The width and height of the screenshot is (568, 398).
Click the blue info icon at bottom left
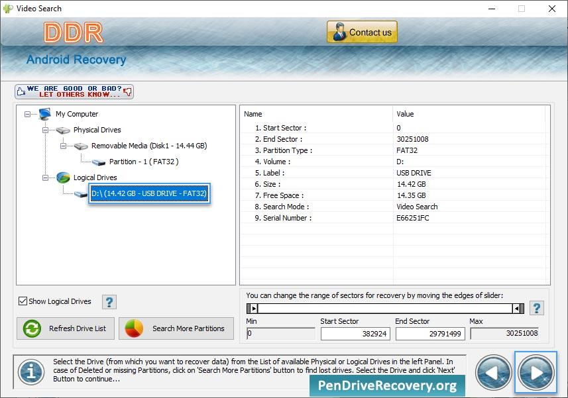[x=30, y=372]
